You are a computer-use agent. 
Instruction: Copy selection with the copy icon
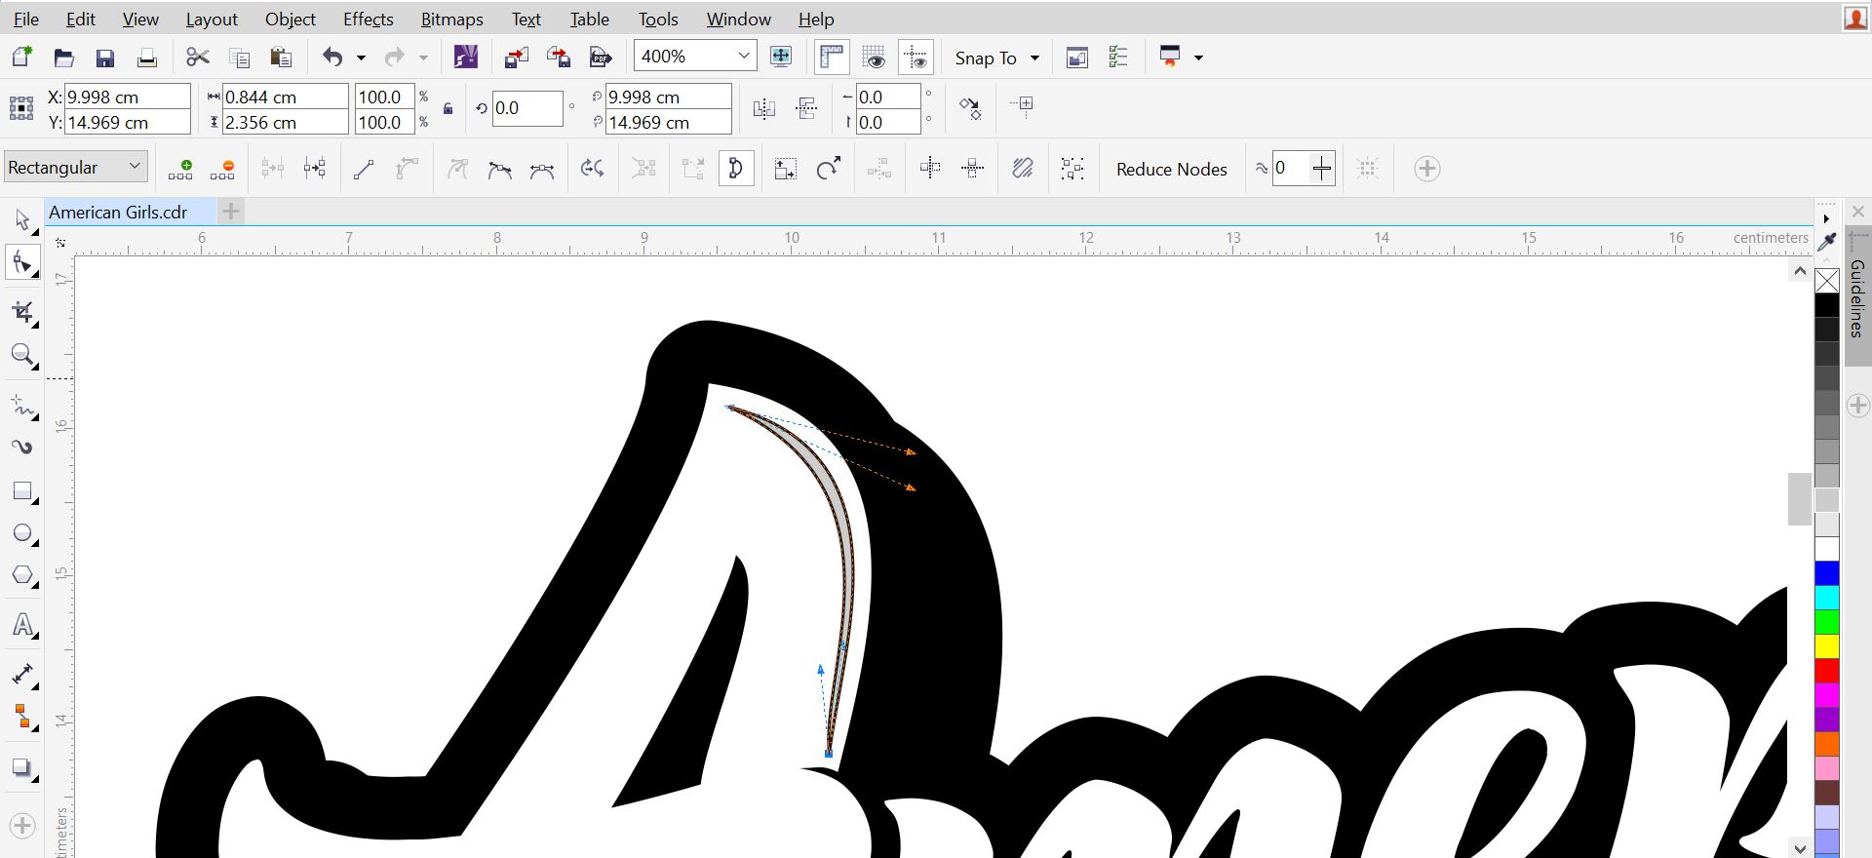coord(239,58)
